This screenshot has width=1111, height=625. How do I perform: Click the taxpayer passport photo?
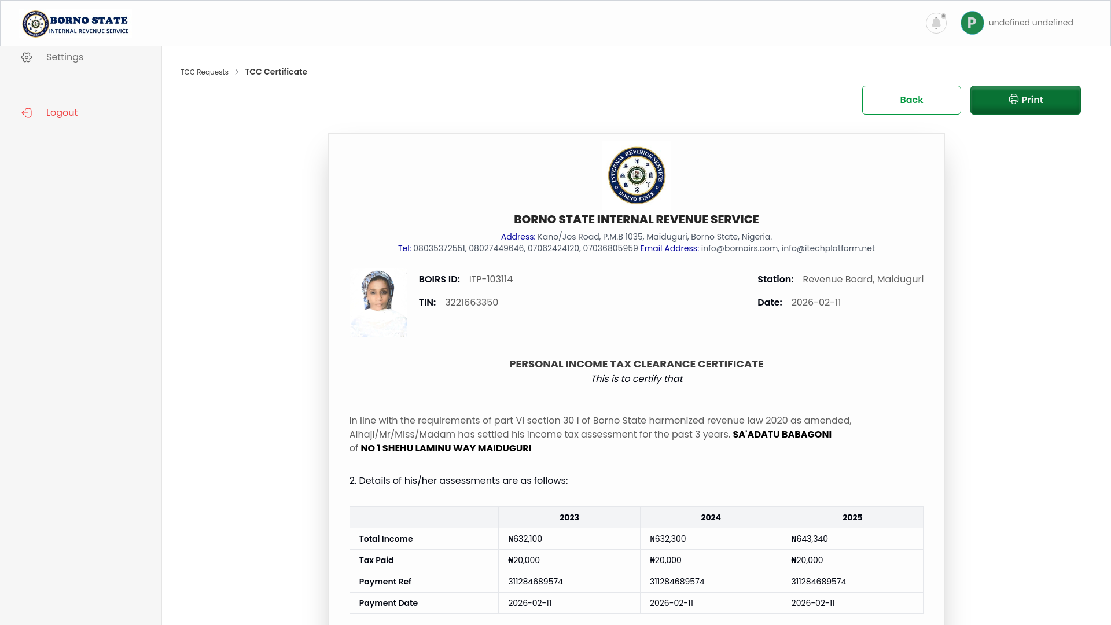tap(379, 303)
